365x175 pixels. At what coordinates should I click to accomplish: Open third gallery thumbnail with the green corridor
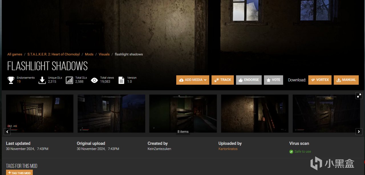(183, 114)
